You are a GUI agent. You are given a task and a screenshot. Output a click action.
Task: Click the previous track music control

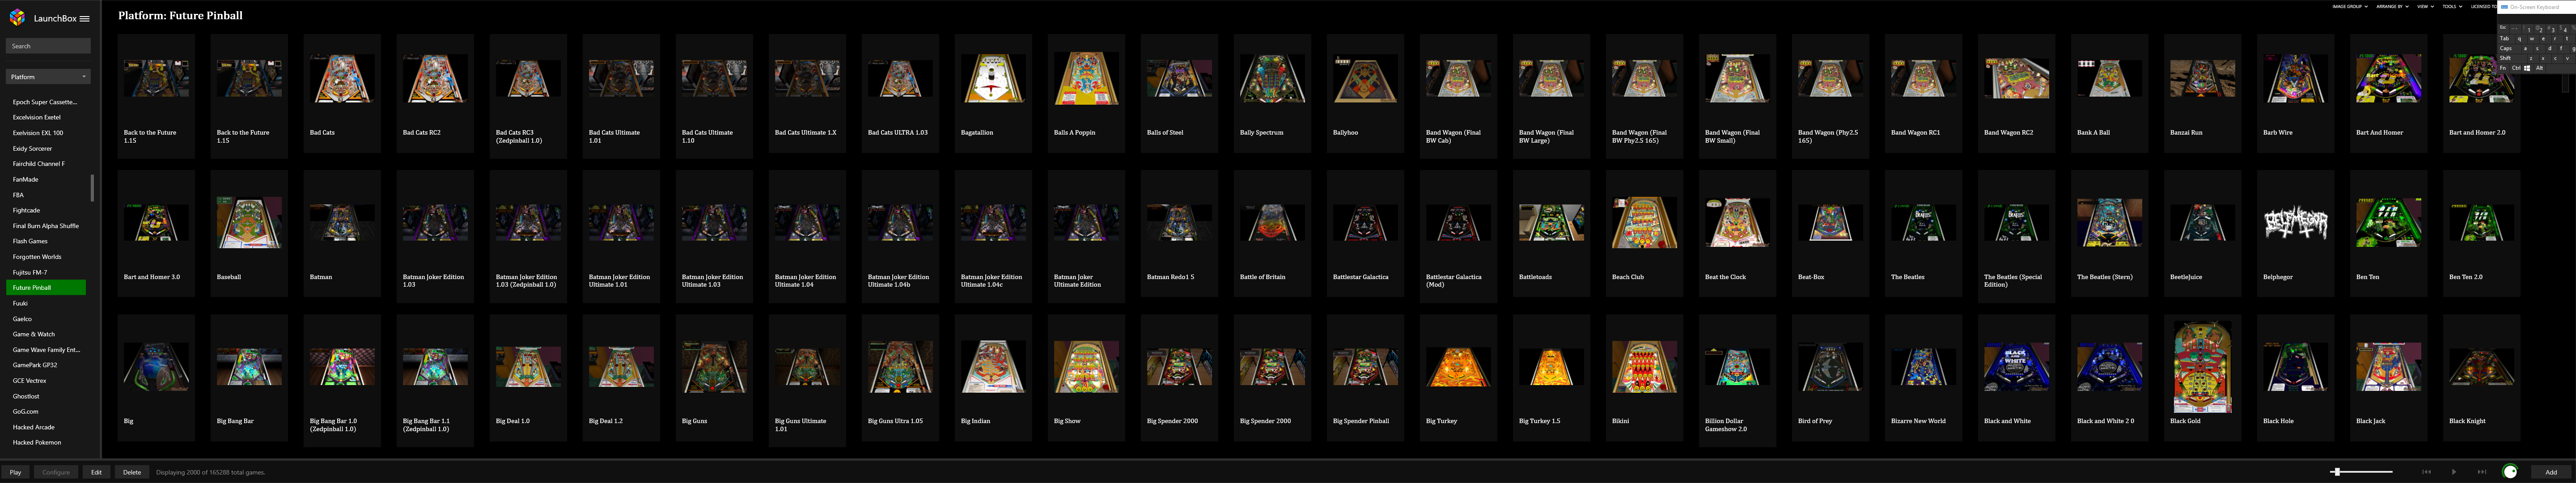click(x=2426, y=472)
